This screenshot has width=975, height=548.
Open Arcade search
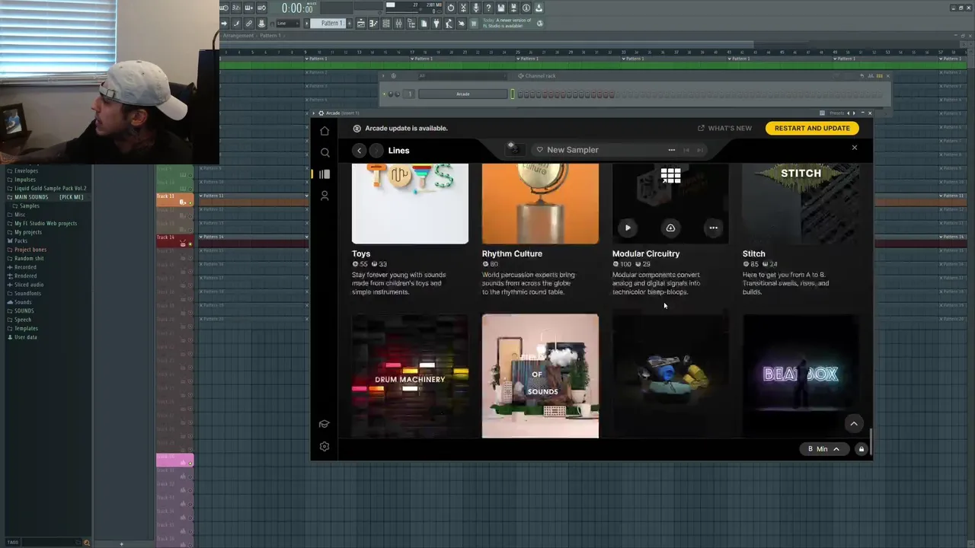coord(324,152)
